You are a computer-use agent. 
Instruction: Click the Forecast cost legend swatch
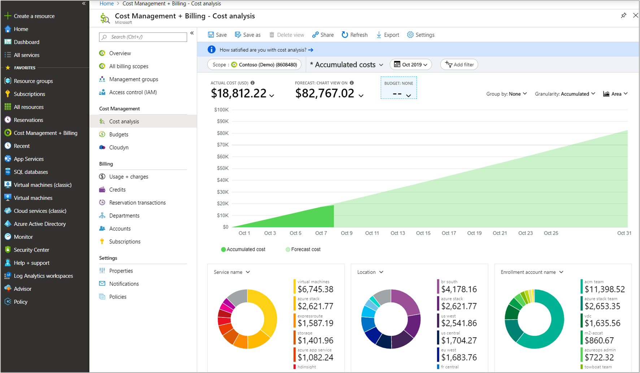288,249
